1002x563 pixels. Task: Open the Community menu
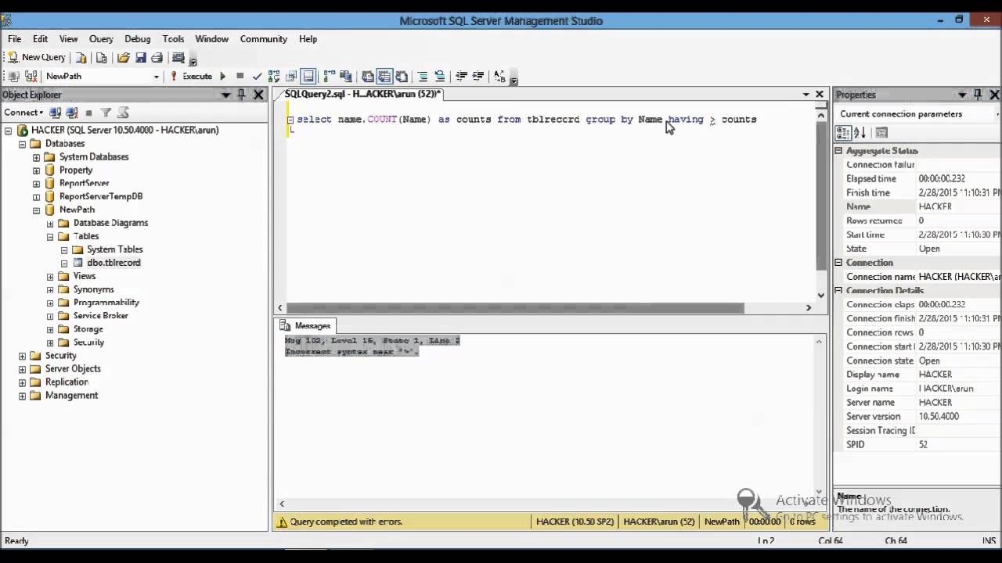[264, 38]
